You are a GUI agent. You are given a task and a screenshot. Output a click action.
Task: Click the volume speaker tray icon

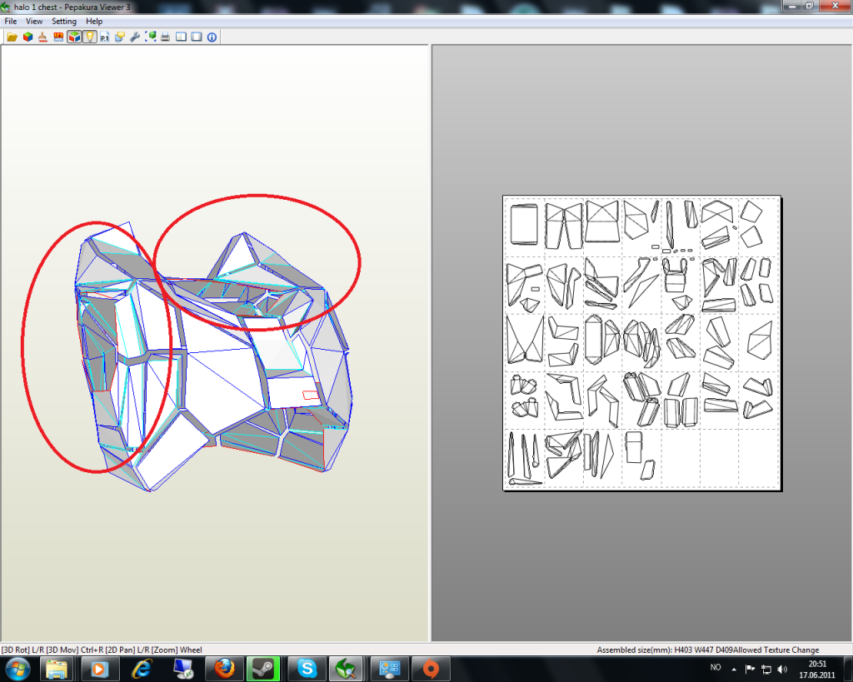[782, 670]
